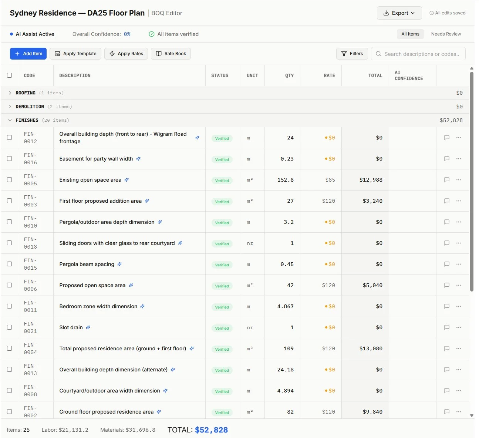Click the search magnifier icon
The width and height of the screenshot is (479, 438).
[x=378, y=54]
